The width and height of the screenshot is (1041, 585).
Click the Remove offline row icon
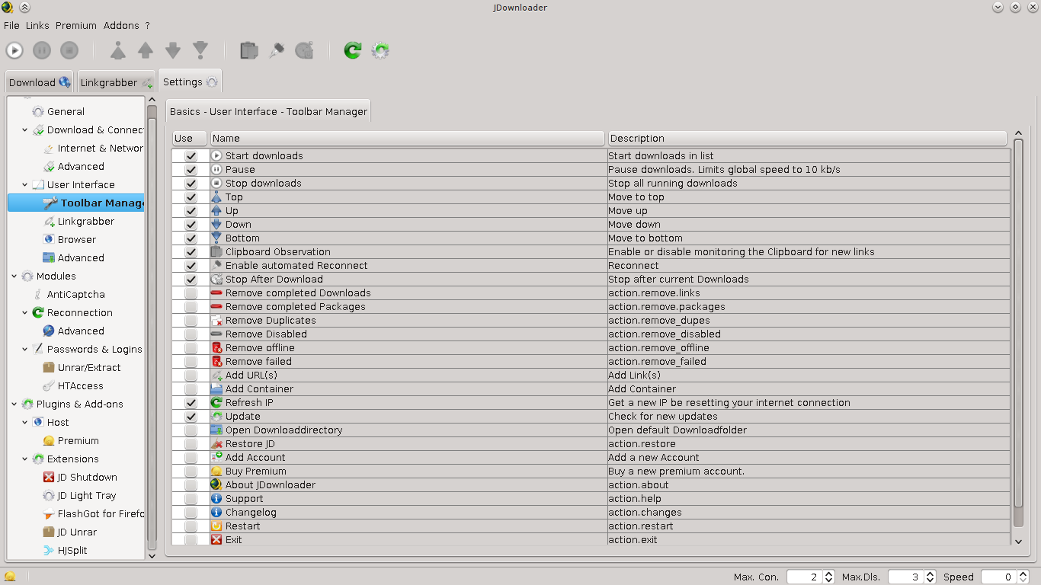coord(216,348)
